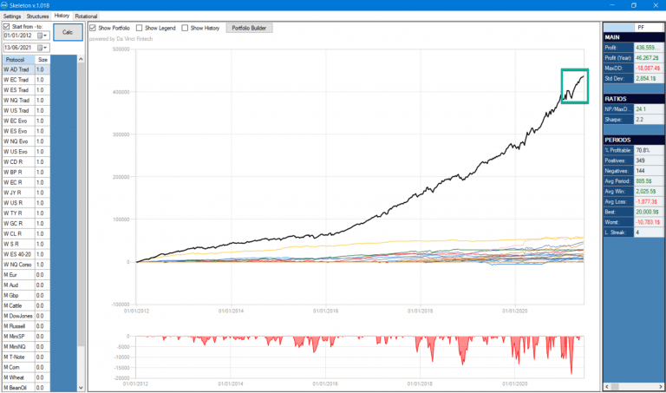Image resolution: width=666 pixels, height=393 pixels.
Task: Uncheck the Show Portfolio checkbox
Action: tap(94, 28)
